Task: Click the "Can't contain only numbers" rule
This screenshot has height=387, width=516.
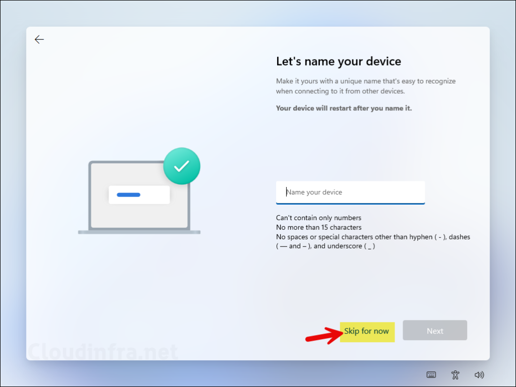Action: tap(318, 218)
